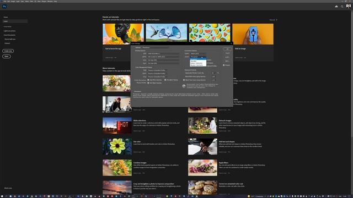Screen dimensions: 353x198
Task: Open the Image menu
Action: pos(13,1)
